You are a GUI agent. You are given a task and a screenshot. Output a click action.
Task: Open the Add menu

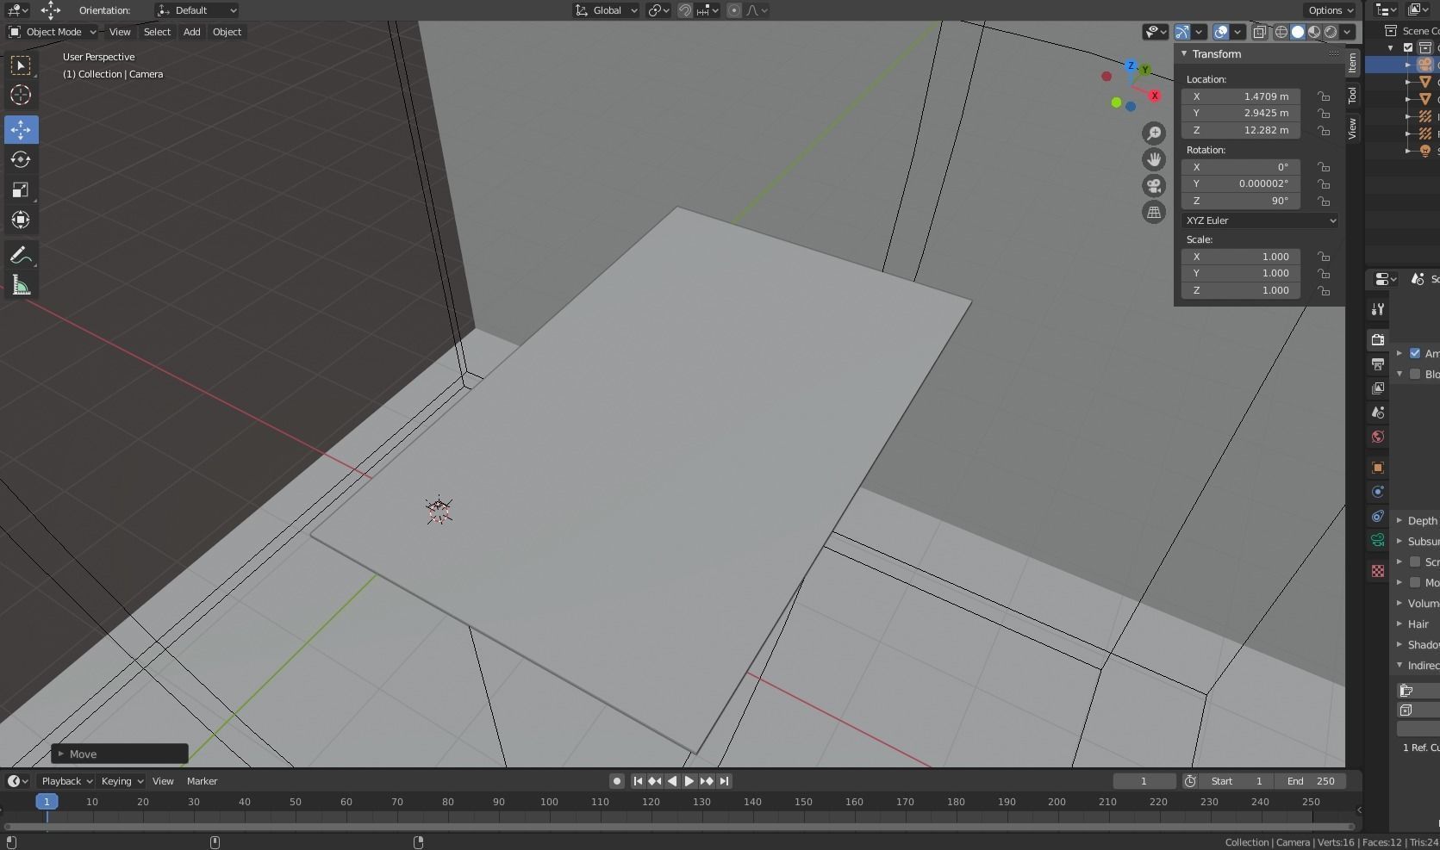[191, 32]
